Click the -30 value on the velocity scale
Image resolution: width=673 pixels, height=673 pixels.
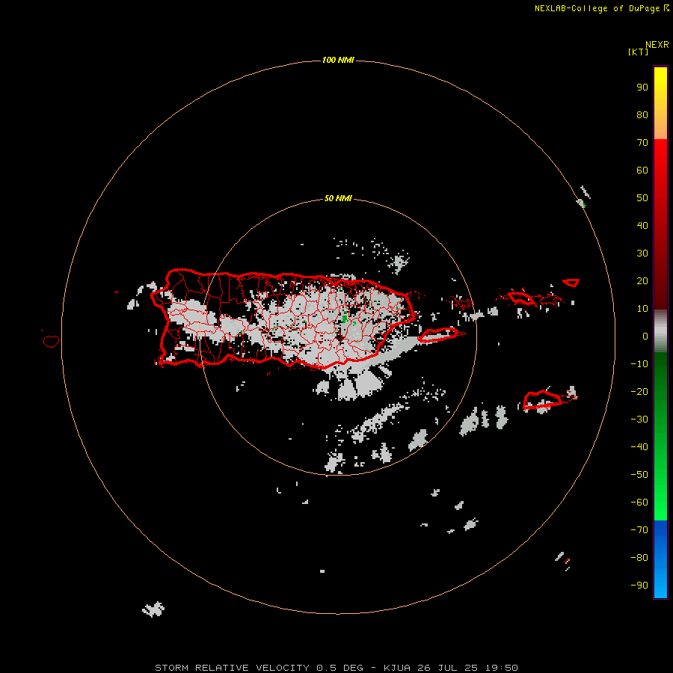pyautogui.click(x=639, y=420)
